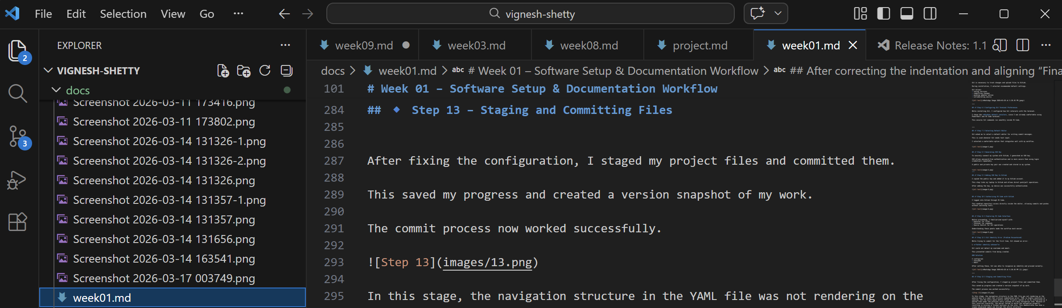Open the Source Control view
Screen dimensions: 1062x308
click(17, 136)
